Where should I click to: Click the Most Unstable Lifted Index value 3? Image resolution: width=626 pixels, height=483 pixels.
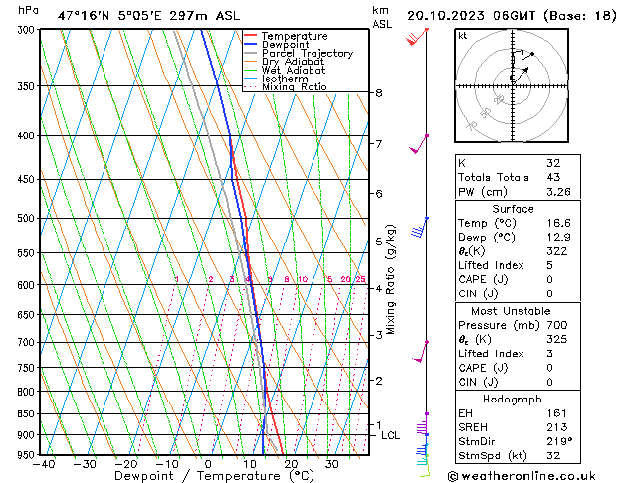(549, 354)
